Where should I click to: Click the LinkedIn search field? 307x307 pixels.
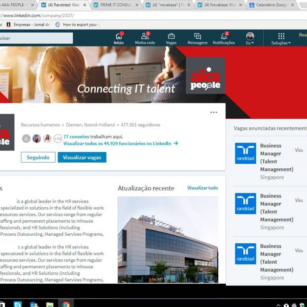(36, 38)
